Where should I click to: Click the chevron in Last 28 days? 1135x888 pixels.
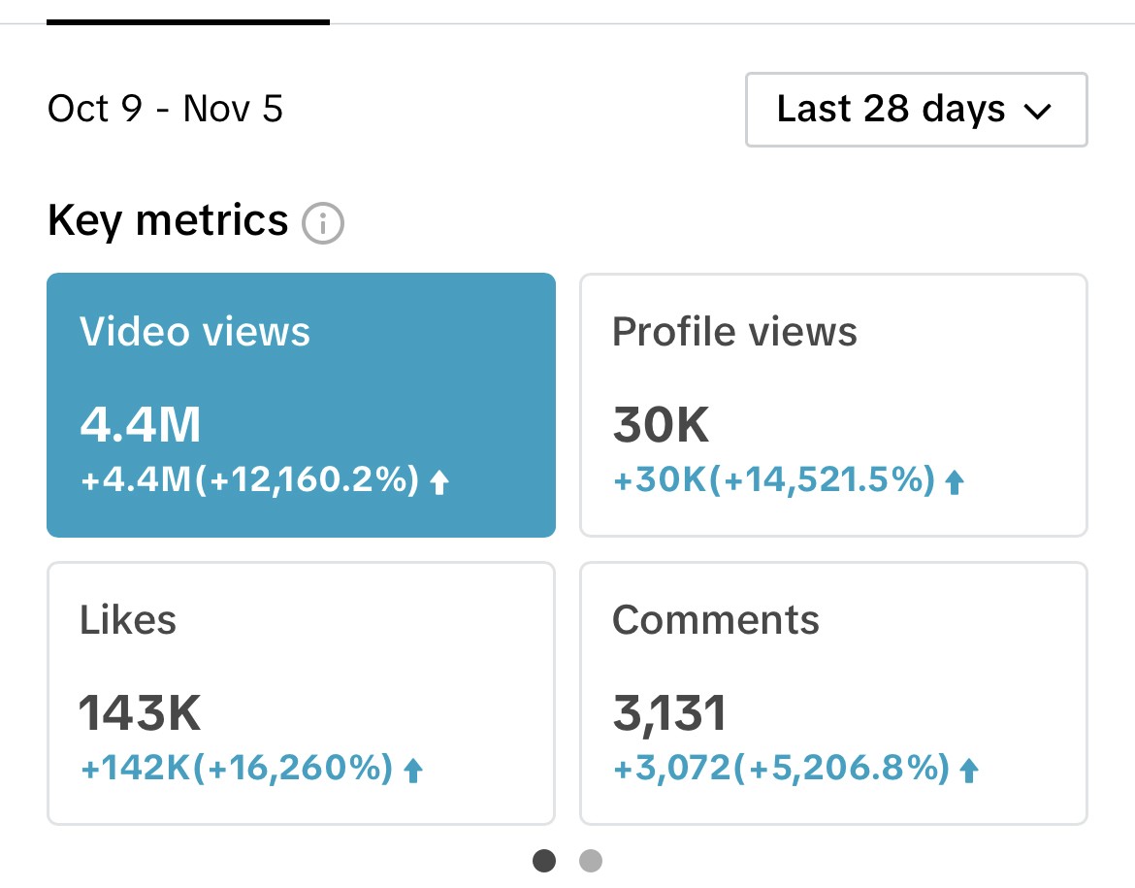(1037, 111)
